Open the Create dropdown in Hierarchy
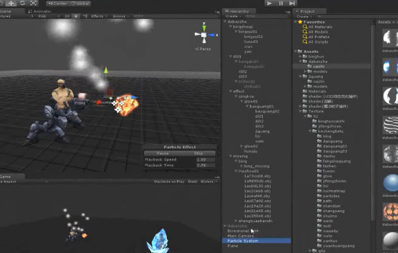Screen dimensions: 398x253 coord(233,16)
